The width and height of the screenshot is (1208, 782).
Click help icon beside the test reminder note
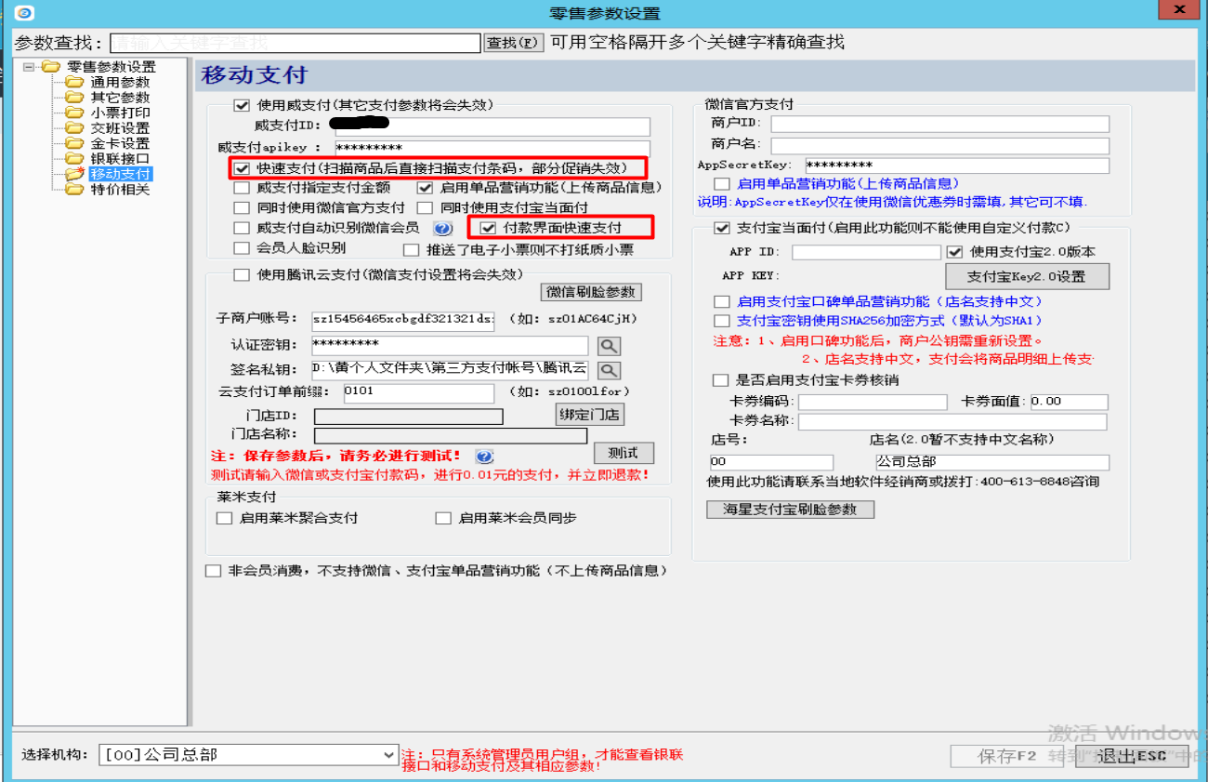(x=484, y=456)
